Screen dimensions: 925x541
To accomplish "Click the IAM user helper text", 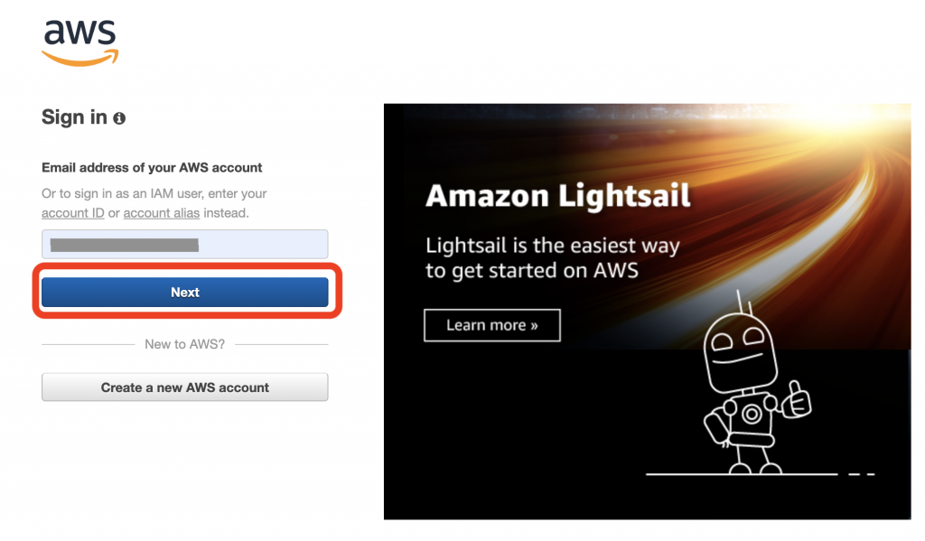I will 154,203.
